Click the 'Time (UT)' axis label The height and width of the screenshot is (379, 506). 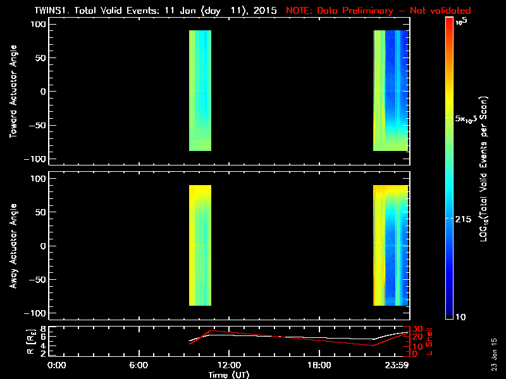pyautogui.click(x=228, y=375)
